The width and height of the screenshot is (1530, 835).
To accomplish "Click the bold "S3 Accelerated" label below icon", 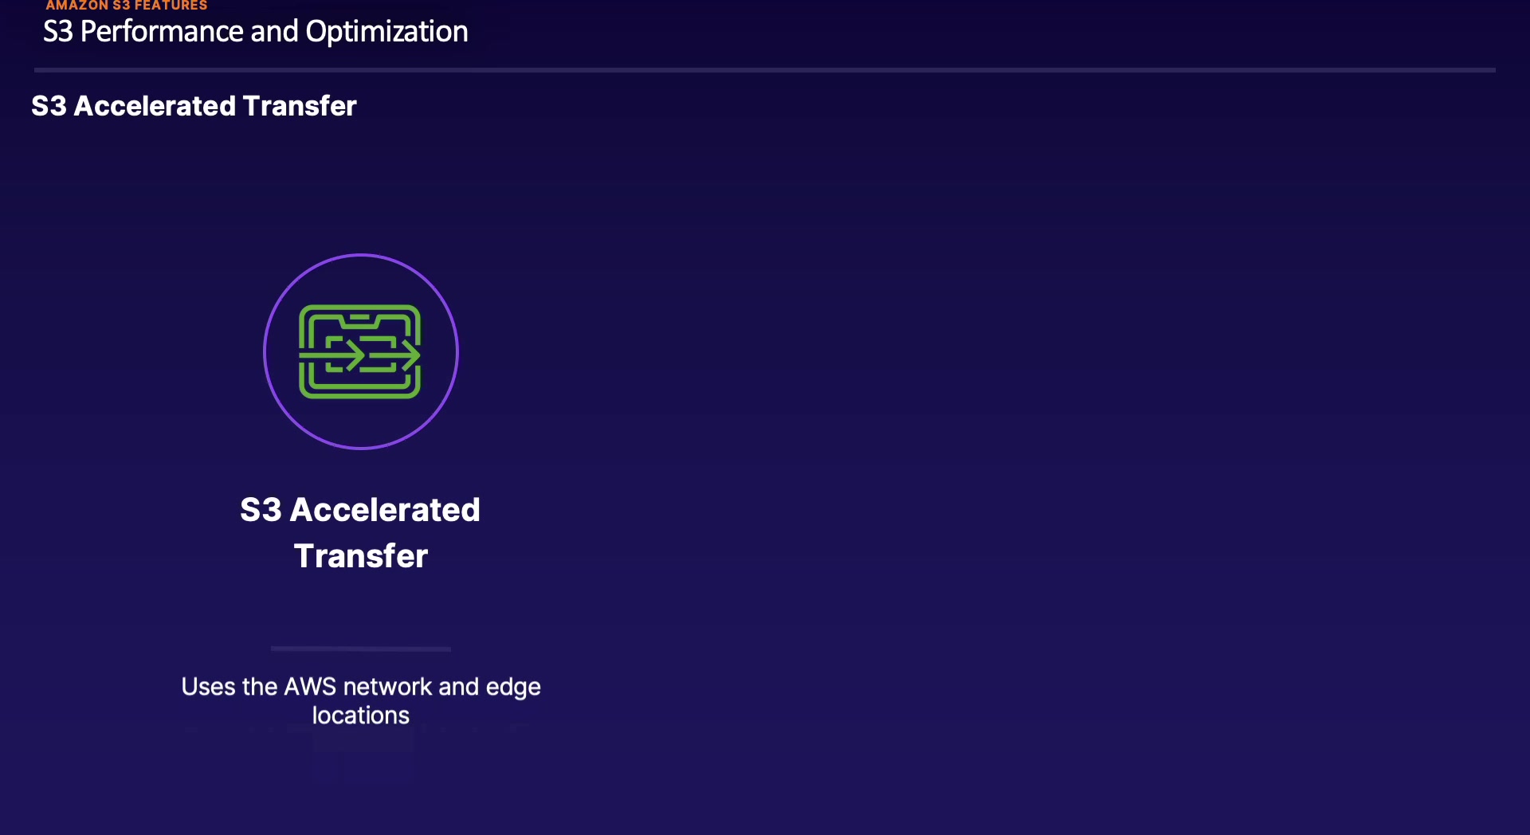I will tap(360, 510).
